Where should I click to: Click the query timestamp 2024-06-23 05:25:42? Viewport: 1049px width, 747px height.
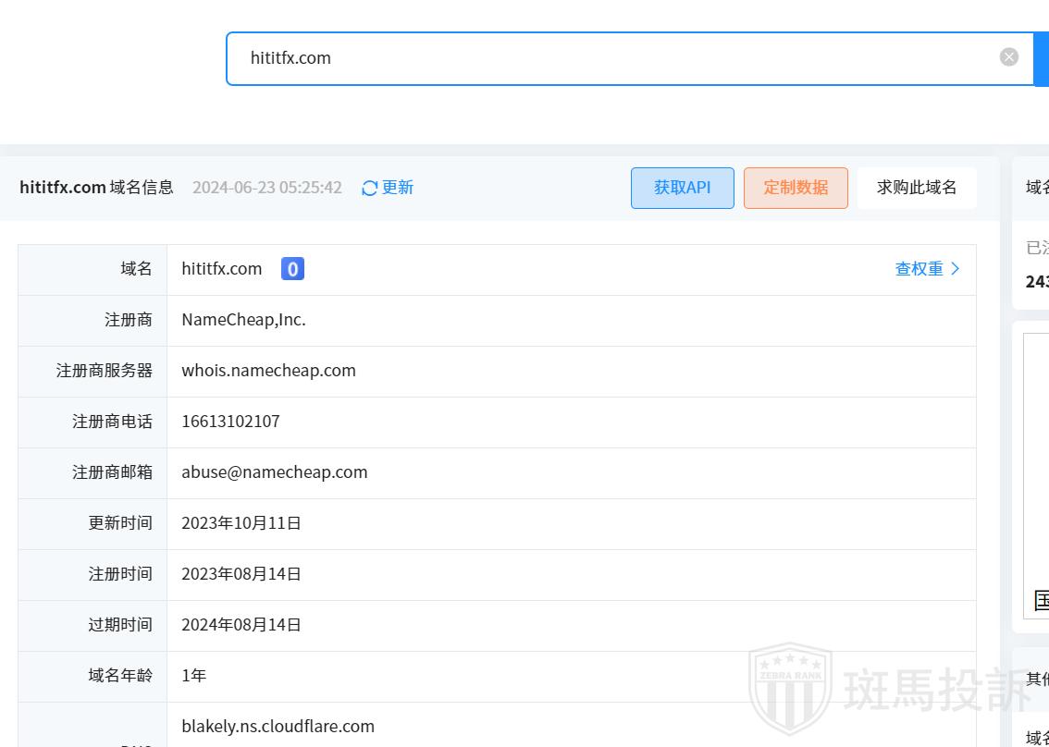[x=266, y=188]
